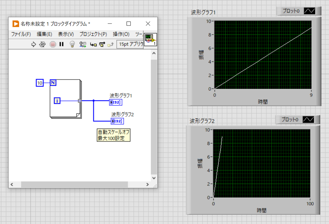This screenshot has height=224, width=329.
Task: Click the 振幅 axis label of 波形グラフ1
Action: [201, 55]
